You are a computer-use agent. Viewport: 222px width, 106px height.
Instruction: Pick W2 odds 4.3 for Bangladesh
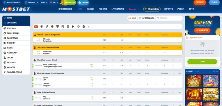point(121,40)
